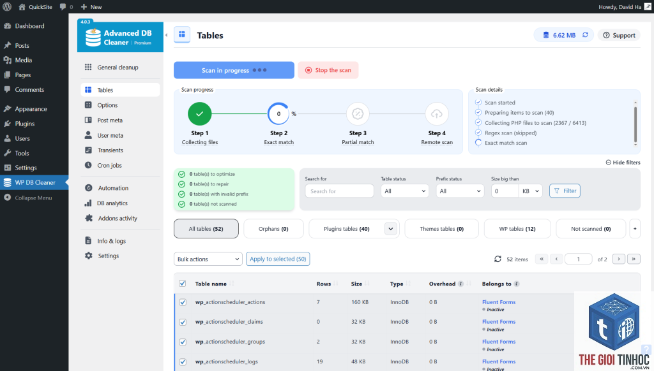The width and height of the screenshot is (654, 371).
Task: Click the New plus icon
Action: coord(84,6)
